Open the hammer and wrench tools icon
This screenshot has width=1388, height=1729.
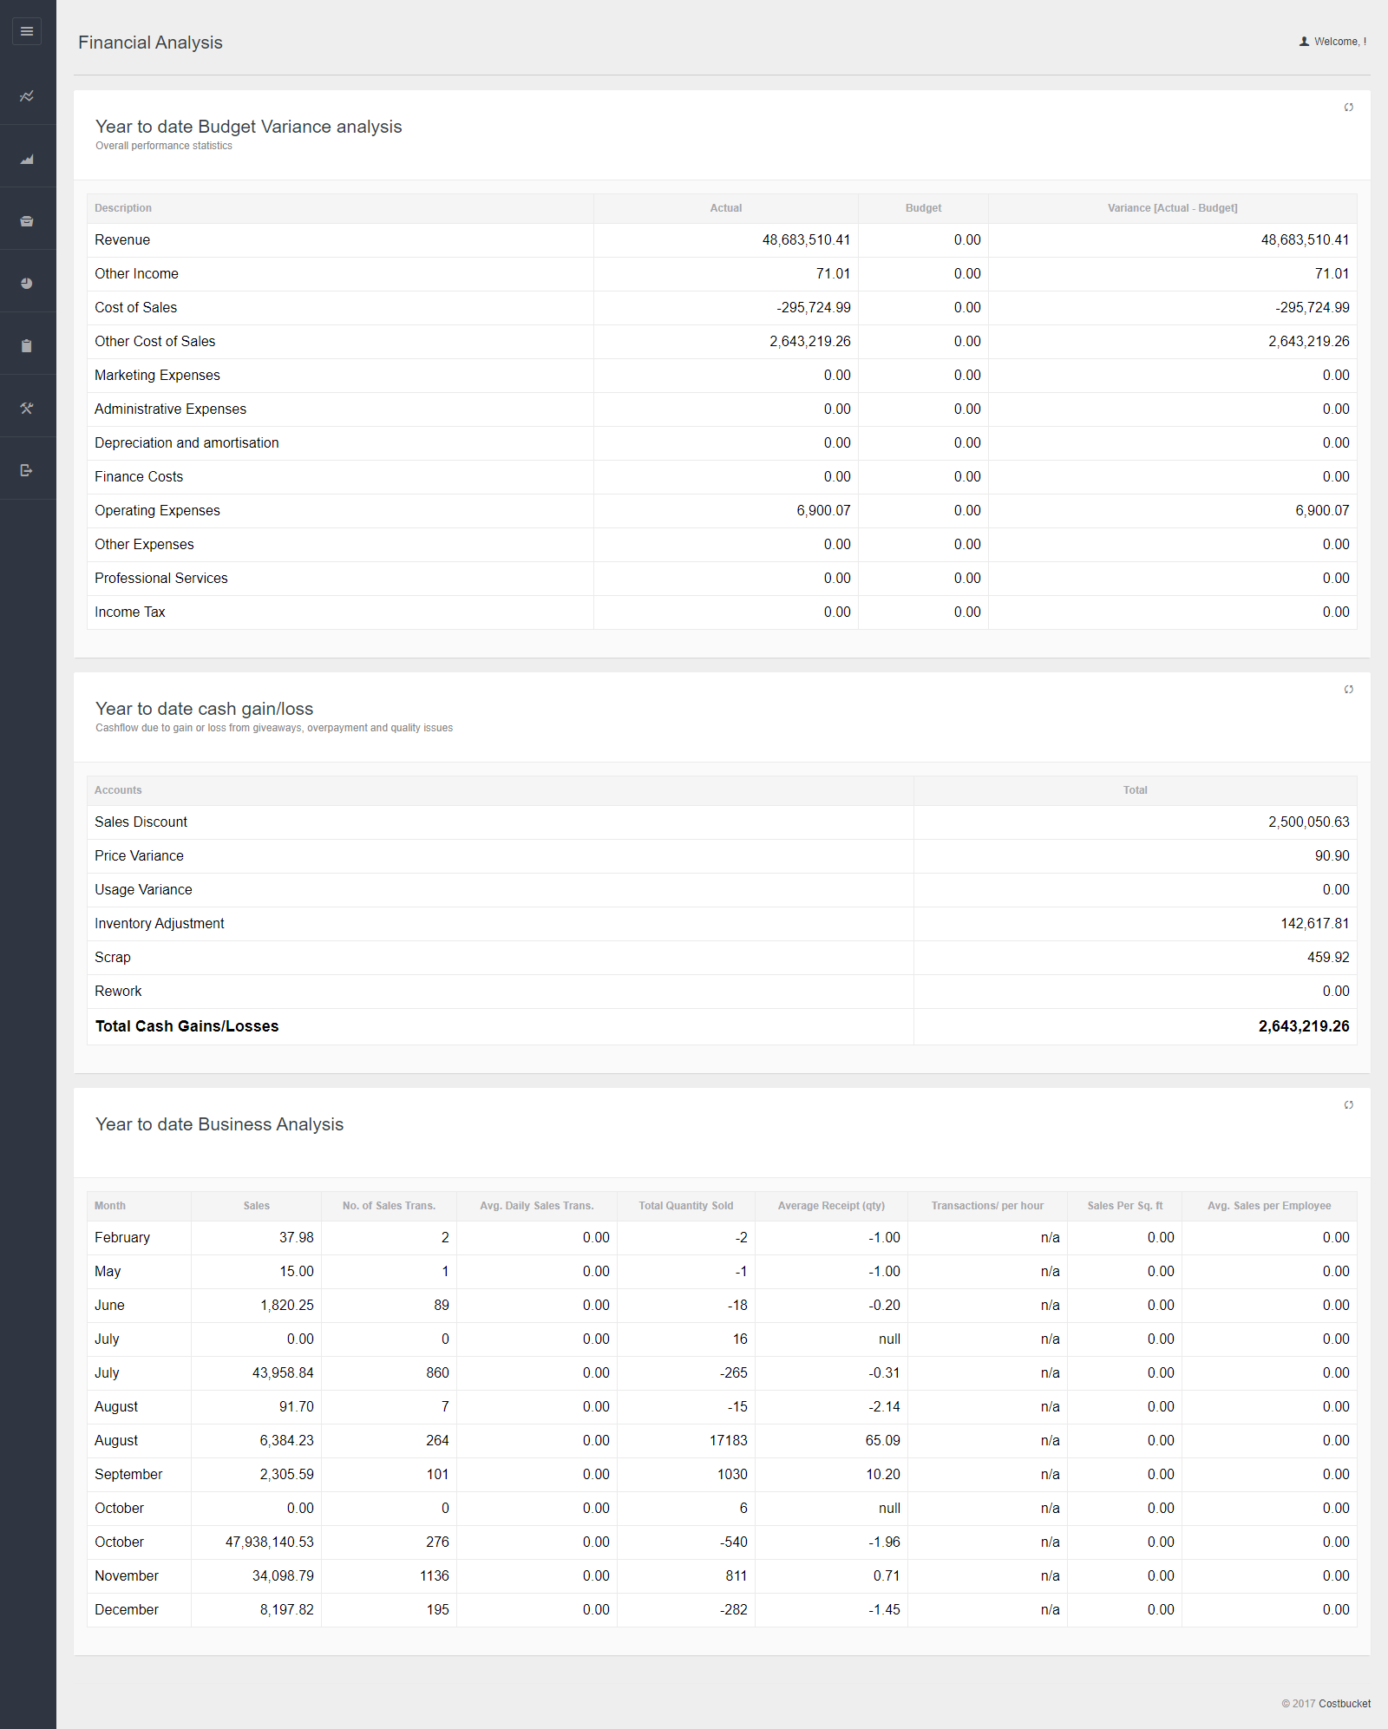point(27,409)
